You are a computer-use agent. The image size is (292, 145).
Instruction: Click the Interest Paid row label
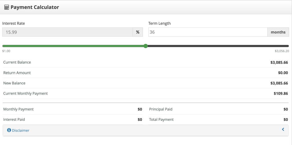click(14, 120)
